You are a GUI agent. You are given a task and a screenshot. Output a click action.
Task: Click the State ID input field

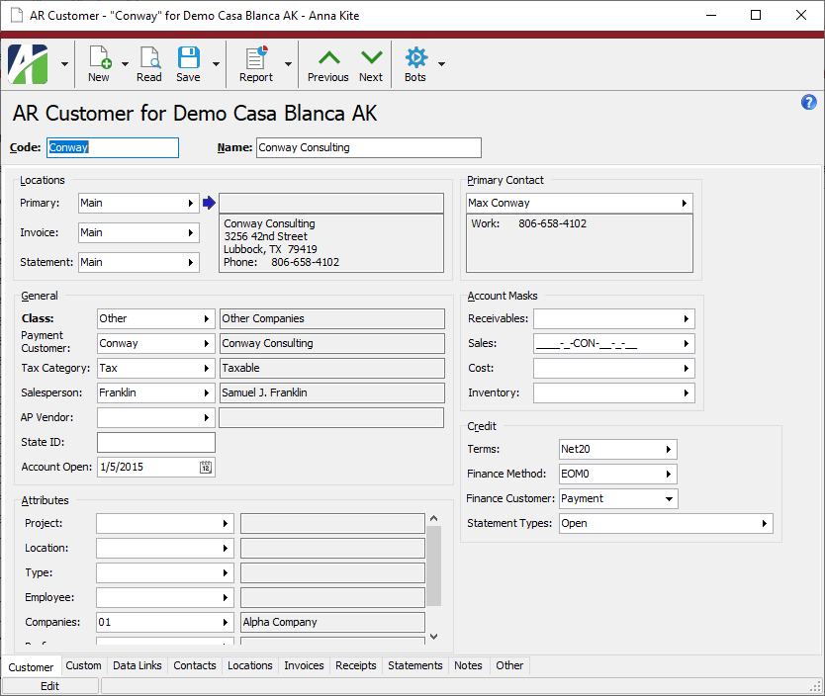point(155,442)
